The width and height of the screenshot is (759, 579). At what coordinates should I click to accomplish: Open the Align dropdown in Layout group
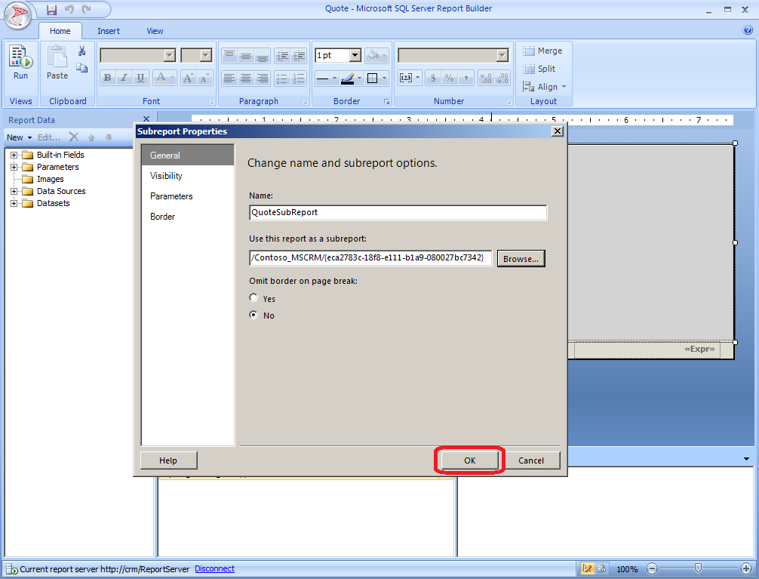[x=544, y=87]
